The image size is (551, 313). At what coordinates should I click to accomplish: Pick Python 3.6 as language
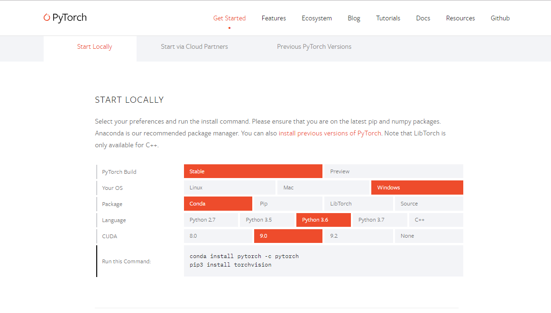point(323,220)
